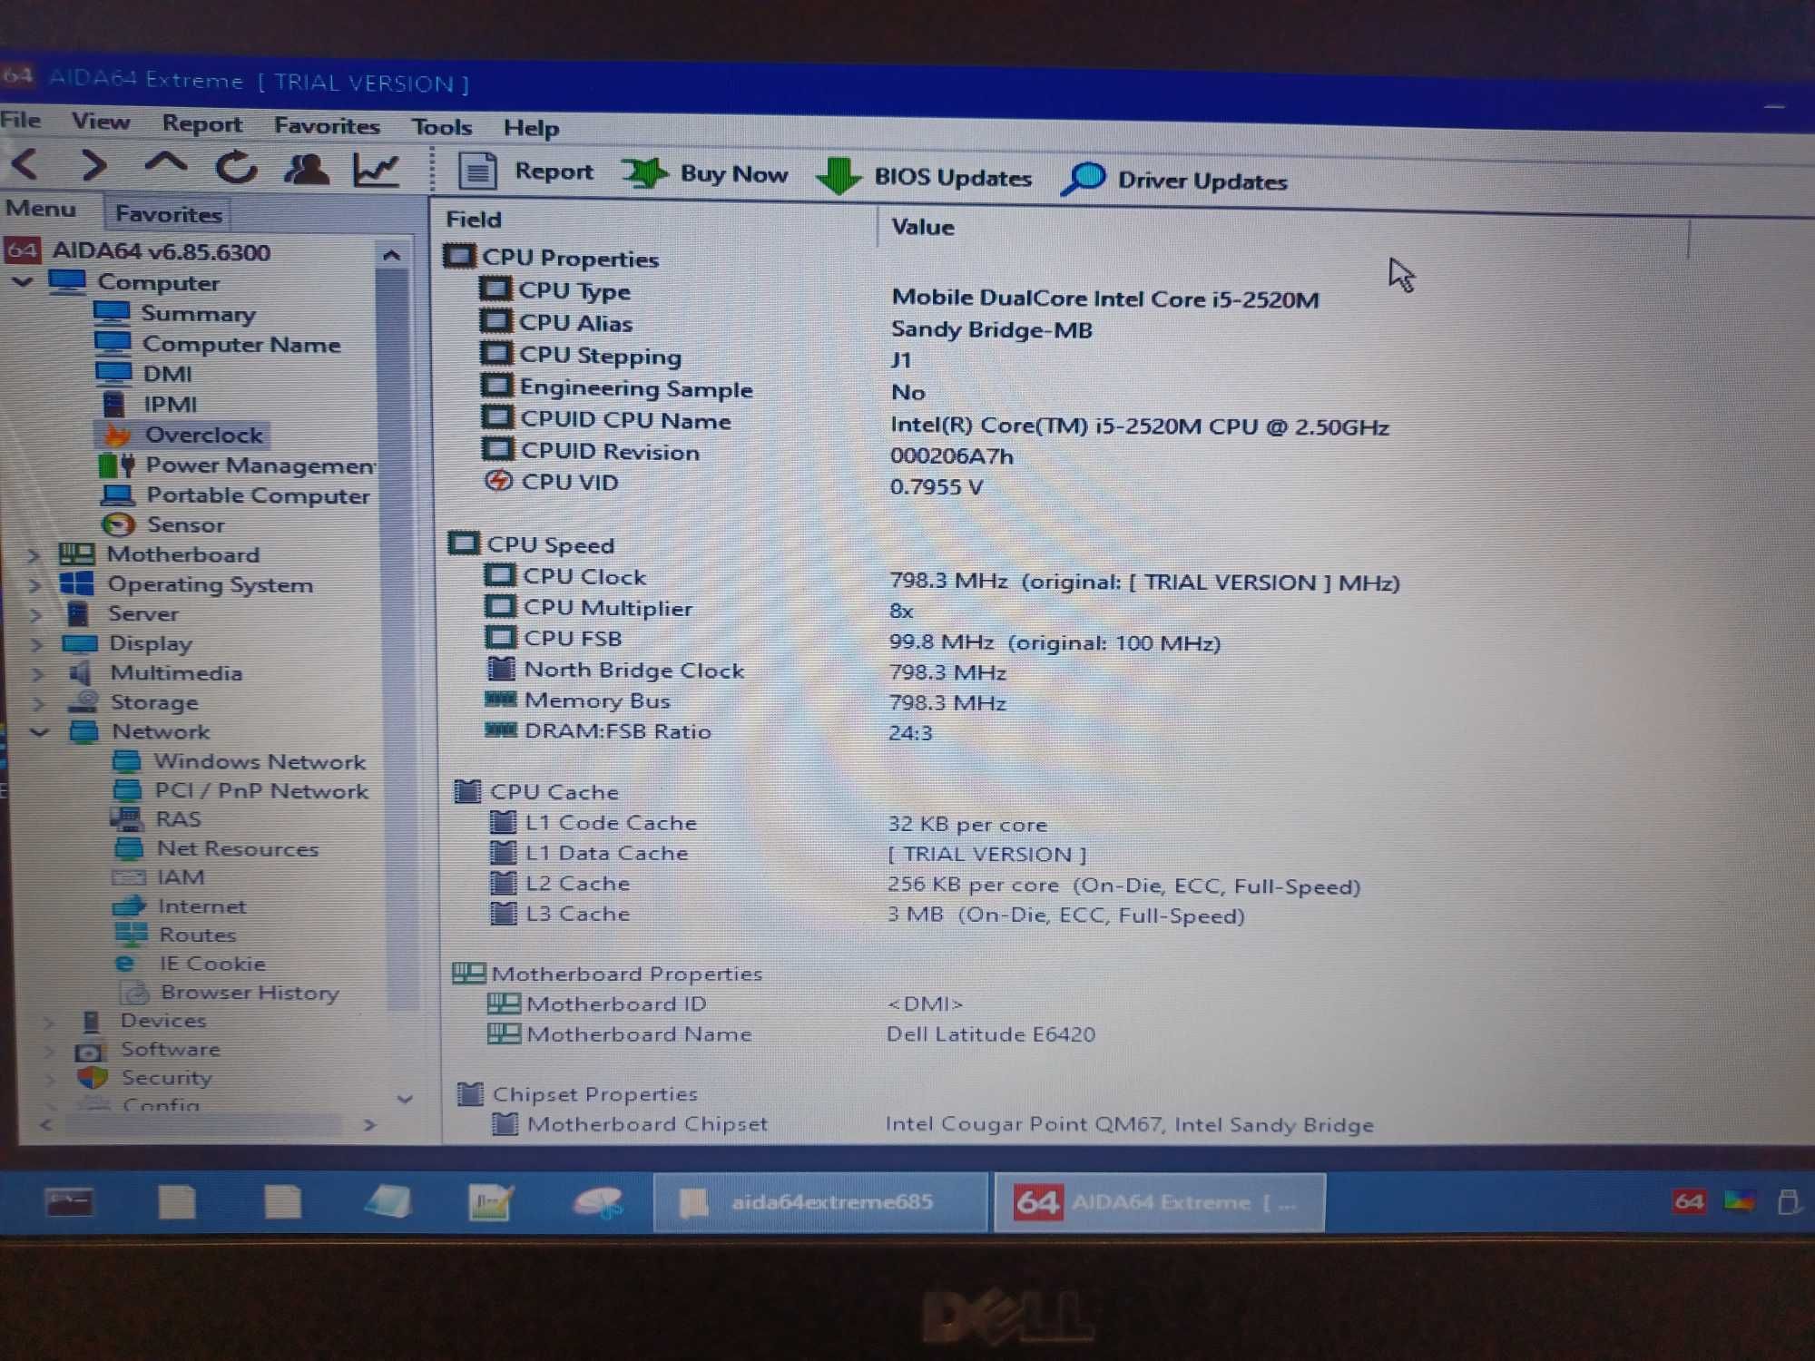Open the View menu

coord(101,122)
